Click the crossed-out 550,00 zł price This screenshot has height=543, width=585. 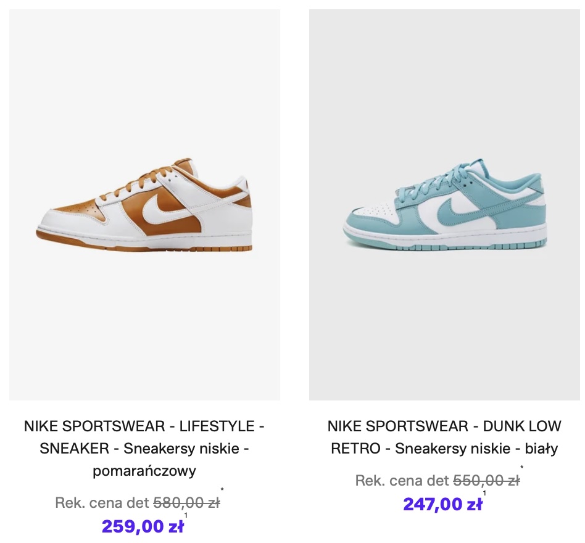[x=486, y=481]
